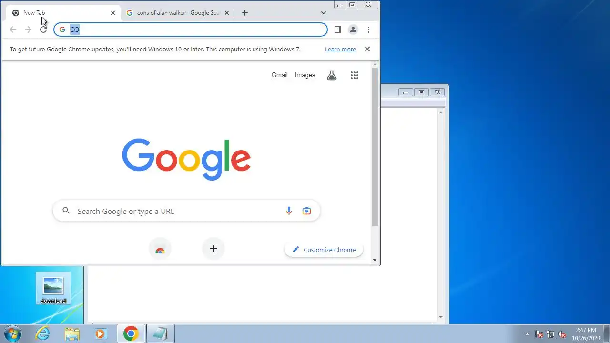The height and width of the screenshot is (343, 610).
Task: Click the taskbar clock showing 2:47 PM
Action: pyautogui.click(x=586, y=334)
